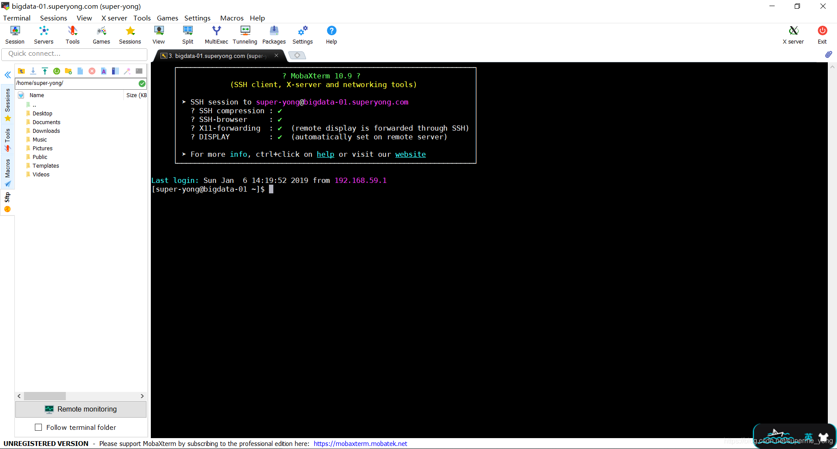This screenshot has width=837, height=449.
Task: Click the Remote monitoring button
Action: point(81,409)
